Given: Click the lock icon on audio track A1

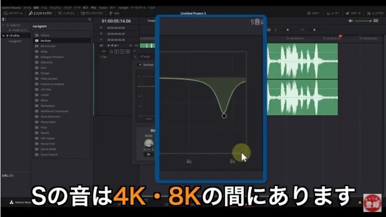Looking at the screenshot, I should [x=111, y=51].
